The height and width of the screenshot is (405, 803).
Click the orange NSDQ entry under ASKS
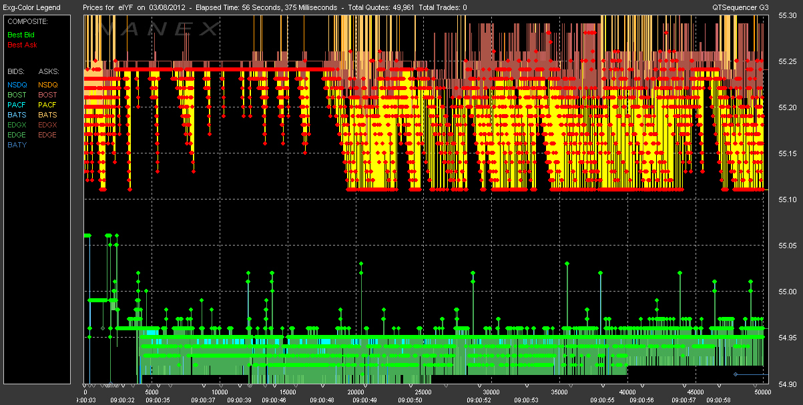[x=48, y=85]
